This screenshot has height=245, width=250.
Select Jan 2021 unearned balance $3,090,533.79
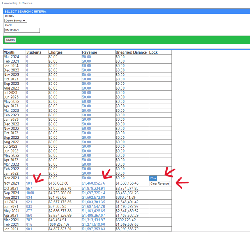pyautogui.click(x=127, y=229)
